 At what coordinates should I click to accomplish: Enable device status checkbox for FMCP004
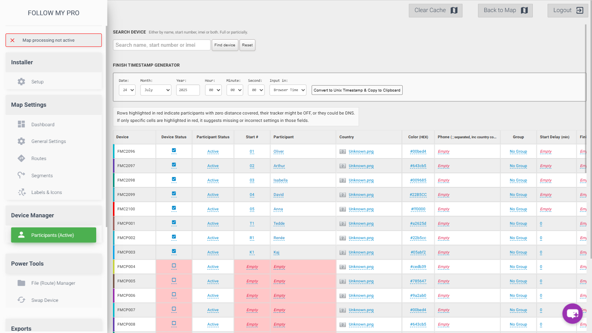coord(174,266)
